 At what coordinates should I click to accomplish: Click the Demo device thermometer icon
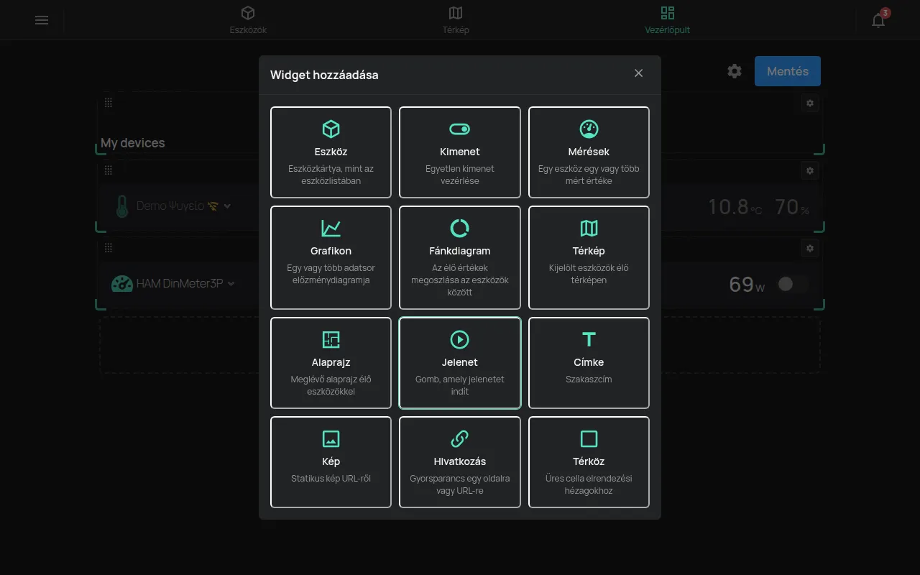coord(122,206)
